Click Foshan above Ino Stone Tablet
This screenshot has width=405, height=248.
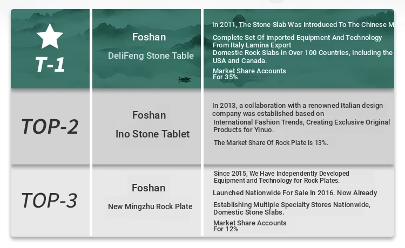149,115
